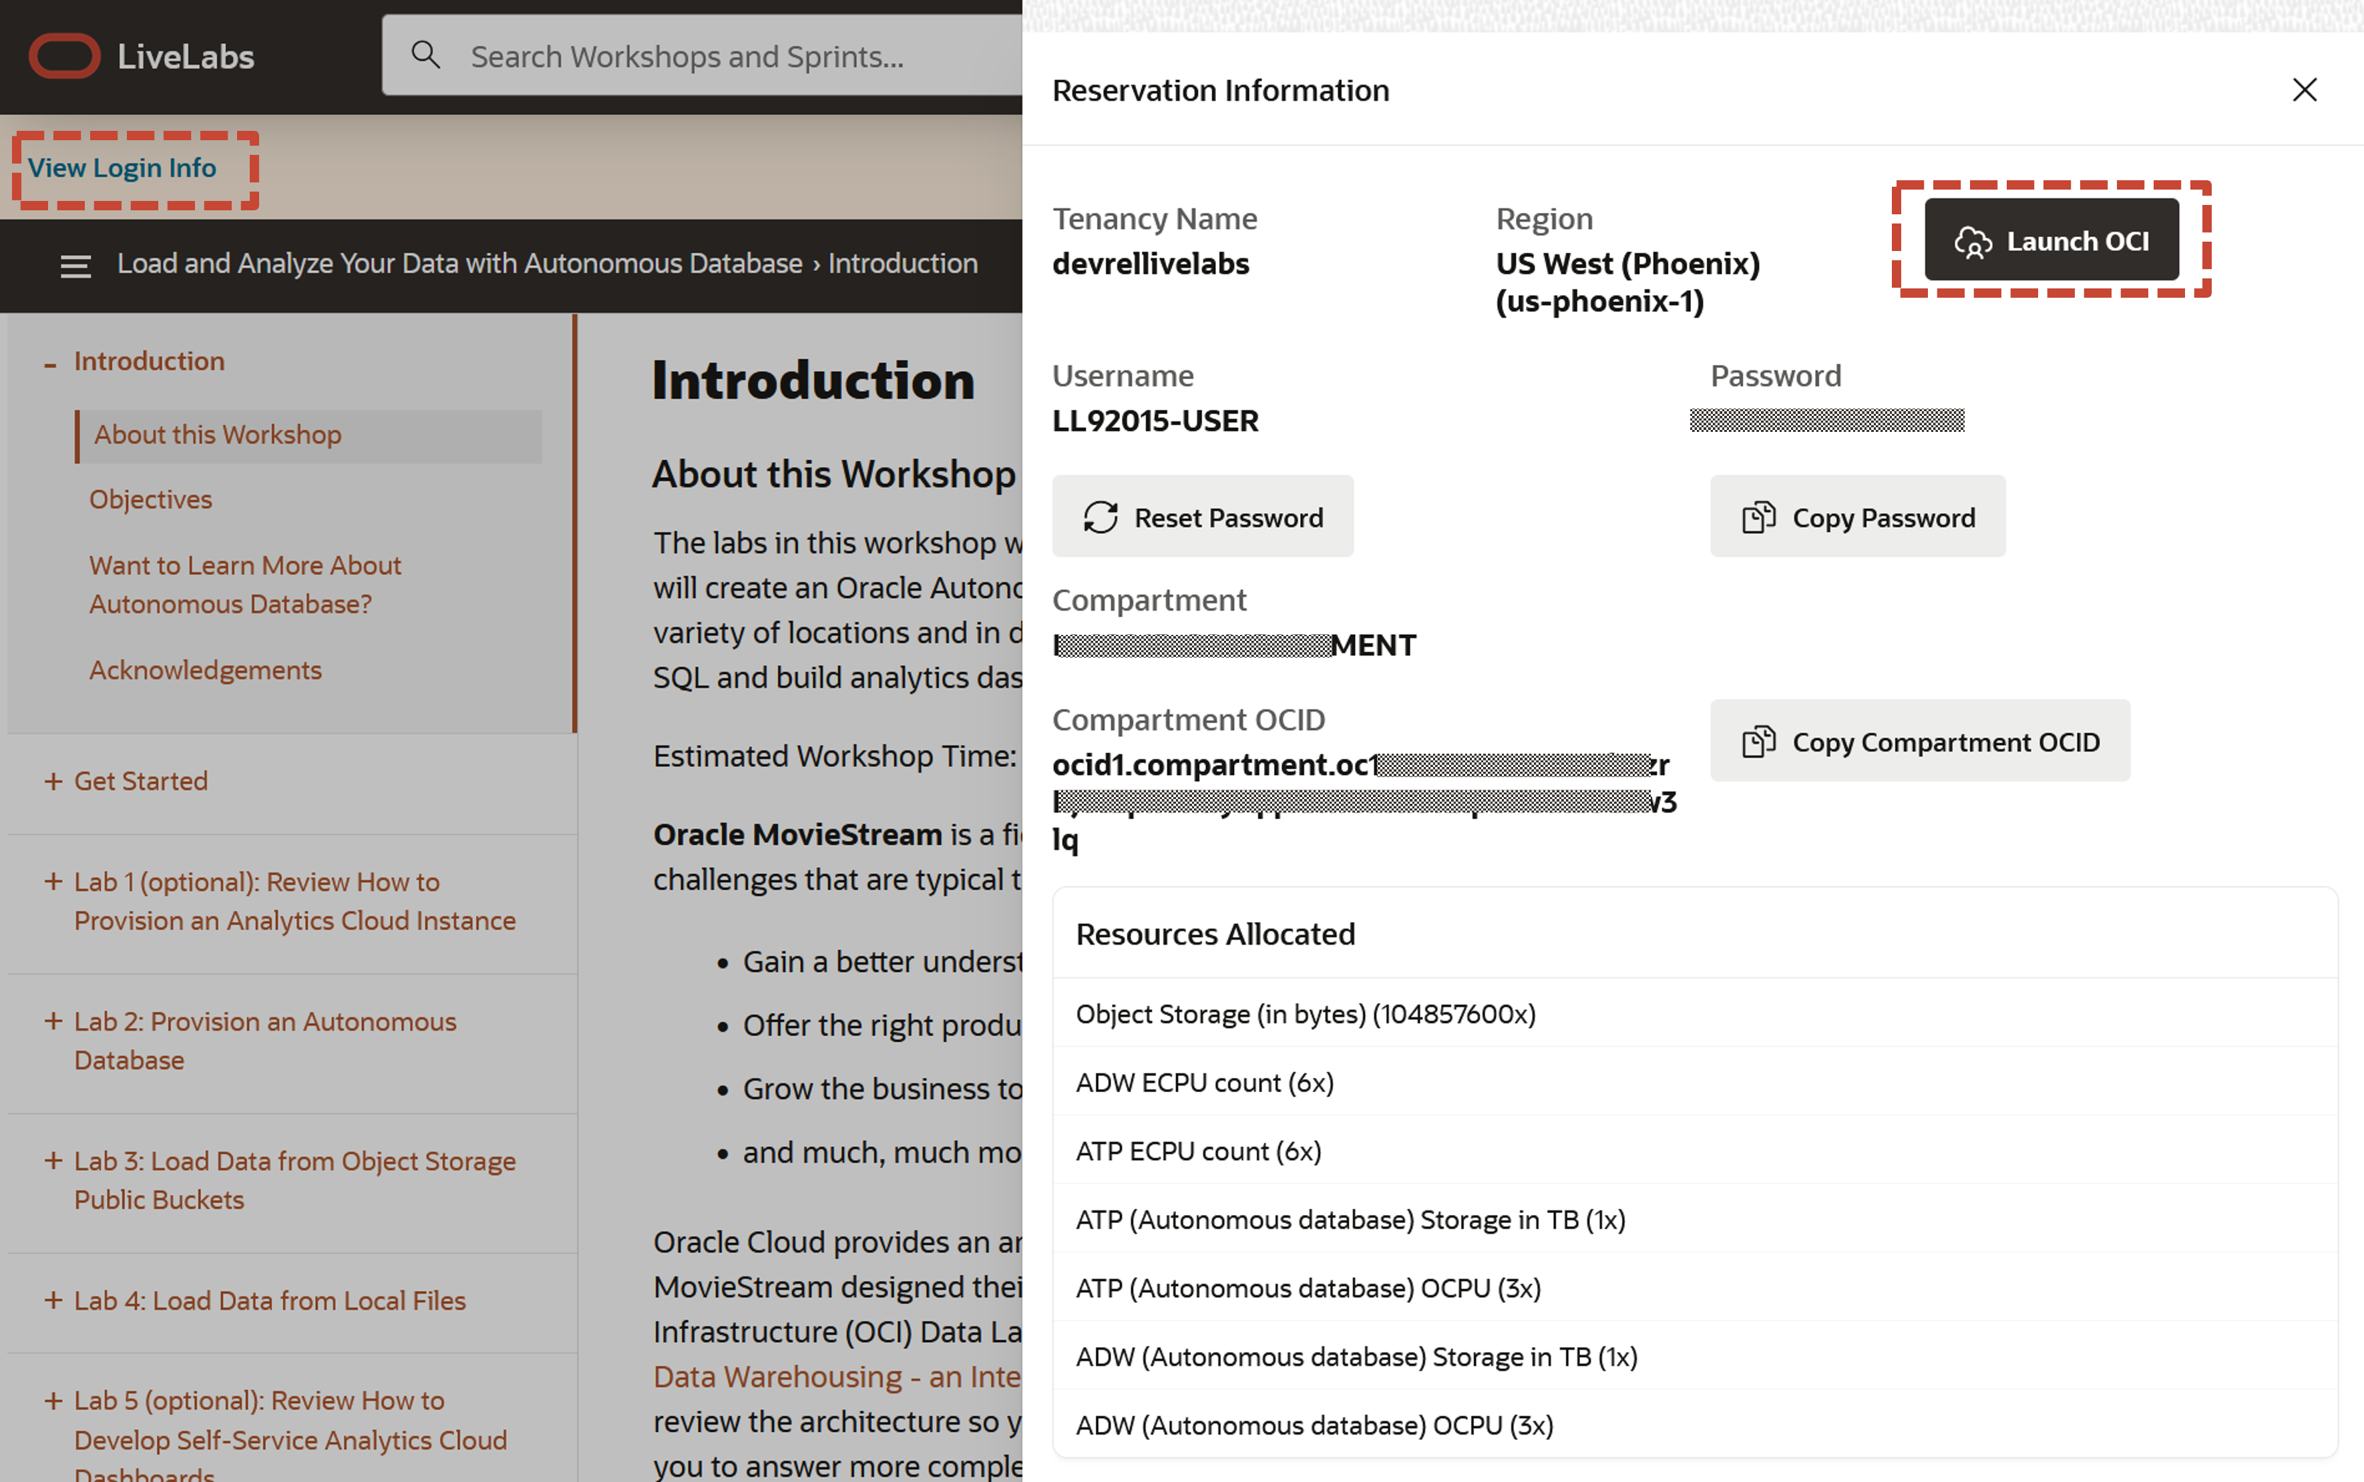Open the hamburger menu icon
The image size is (2364, 1482).
tap(75, 266)
